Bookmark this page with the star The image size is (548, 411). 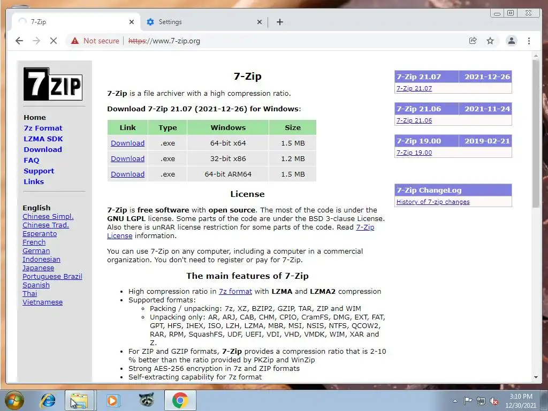point(490,41)
